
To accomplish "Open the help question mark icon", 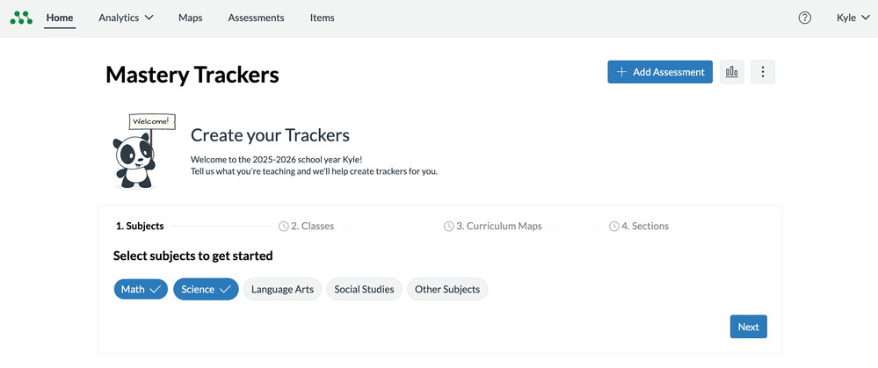I will (x=804, y=18).
